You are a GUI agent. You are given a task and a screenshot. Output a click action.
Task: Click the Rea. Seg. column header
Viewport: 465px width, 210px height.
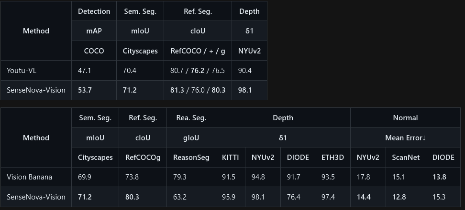coord(191,118)
